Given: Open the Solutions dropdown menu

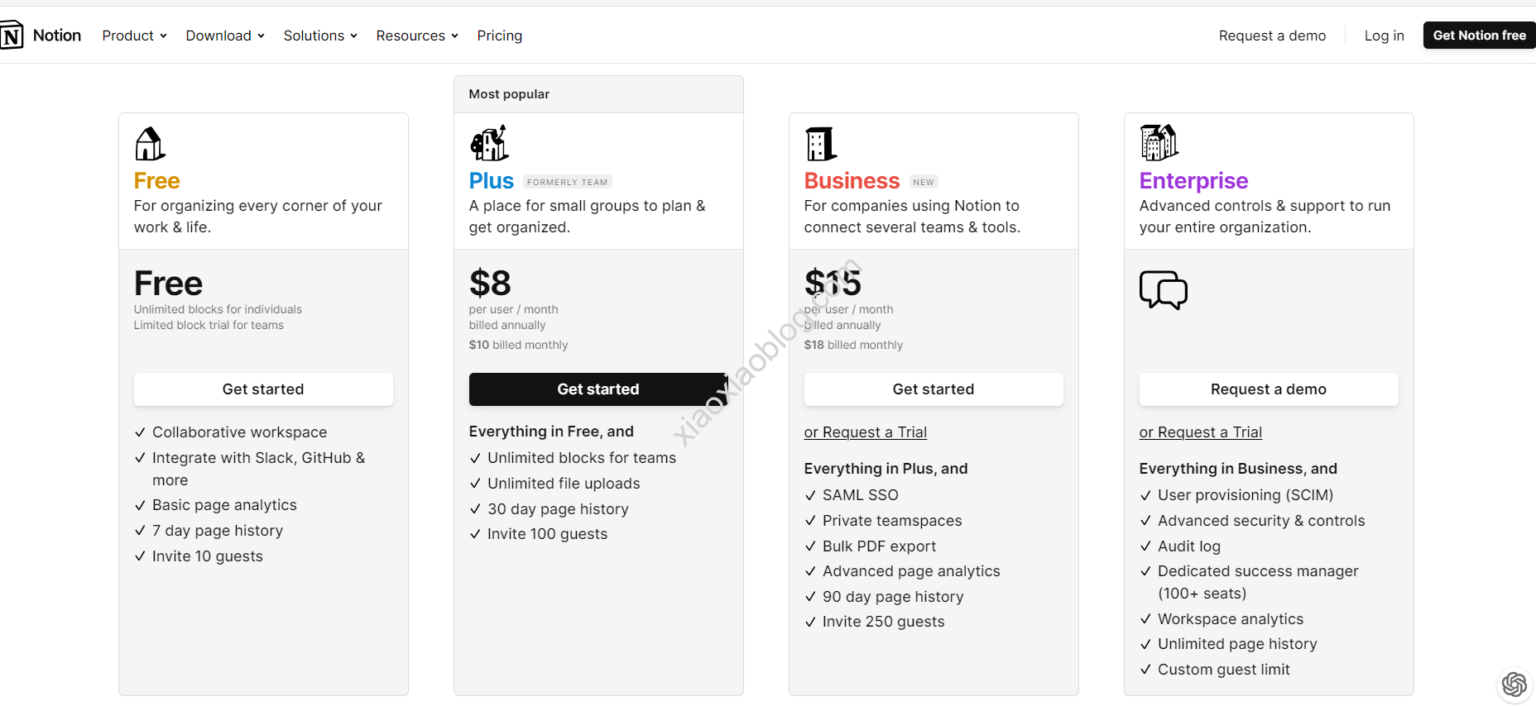Looking at the screenshot, I should [x=320, y=36].
